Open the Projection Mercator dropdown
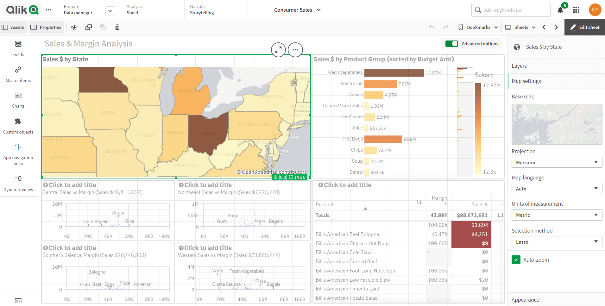 pyautogui.click(x=557, y=162)
